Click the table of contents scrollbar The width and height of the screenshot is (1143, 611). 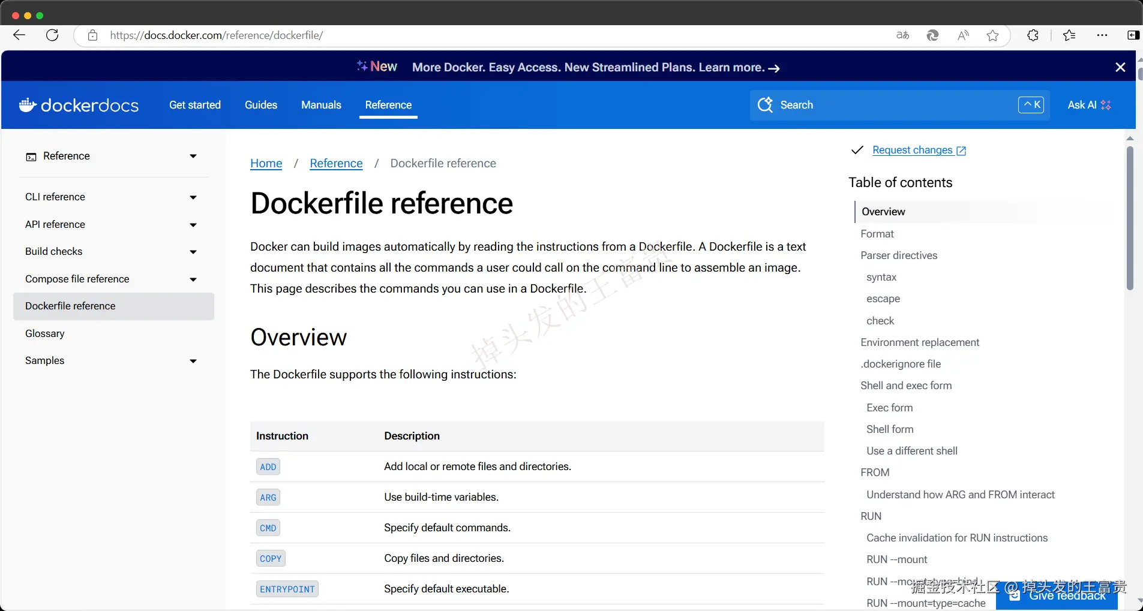coord(1130,219)
